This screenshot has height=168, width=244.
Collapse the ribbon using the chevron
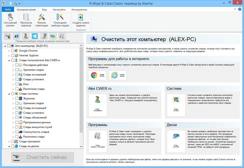pos(235,9)
